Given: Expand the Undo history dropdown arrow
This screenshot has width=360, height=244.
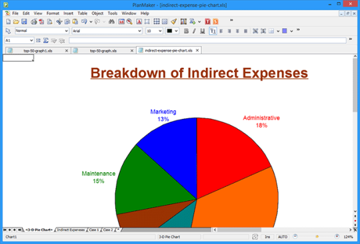Looking at the screenshot, I should point(91,22).
